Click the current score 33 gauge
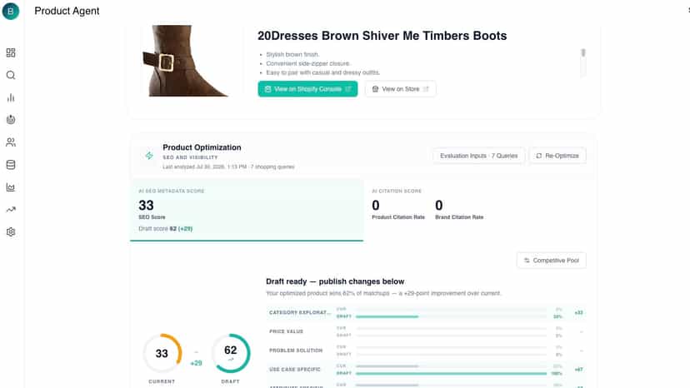Image resolution: width=690 pixels, height=388 pixels. [162, 353]
